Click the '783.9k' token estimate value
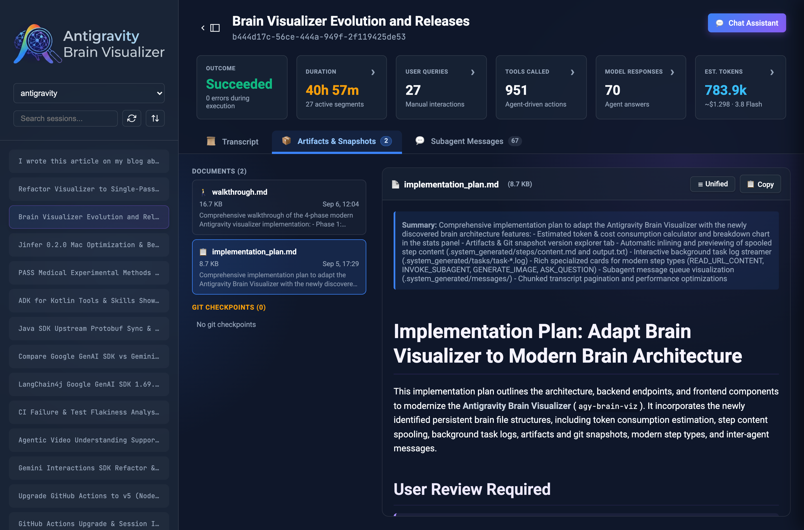This screenshot has width=804, height=530. pos(726,90)
